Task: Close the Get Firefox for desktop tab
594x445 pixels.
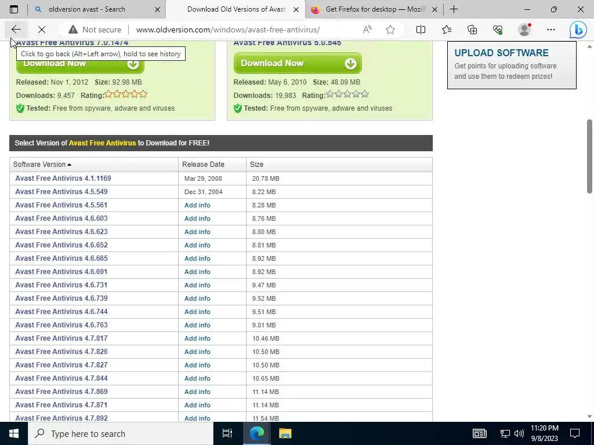Action: click(x=435, y=9)
